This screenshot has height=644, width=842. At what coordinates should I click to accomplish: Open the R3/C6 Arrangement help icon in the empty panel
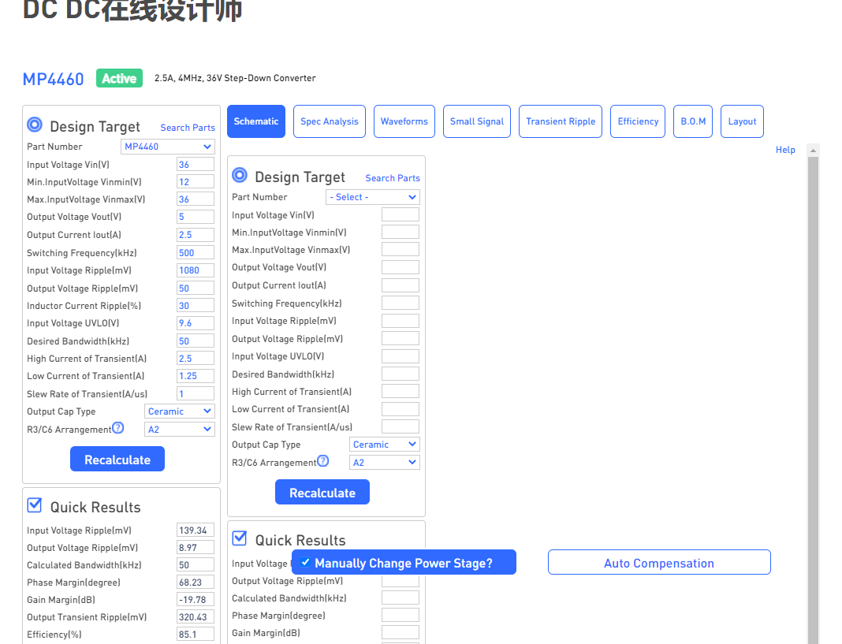coord(322,461)
